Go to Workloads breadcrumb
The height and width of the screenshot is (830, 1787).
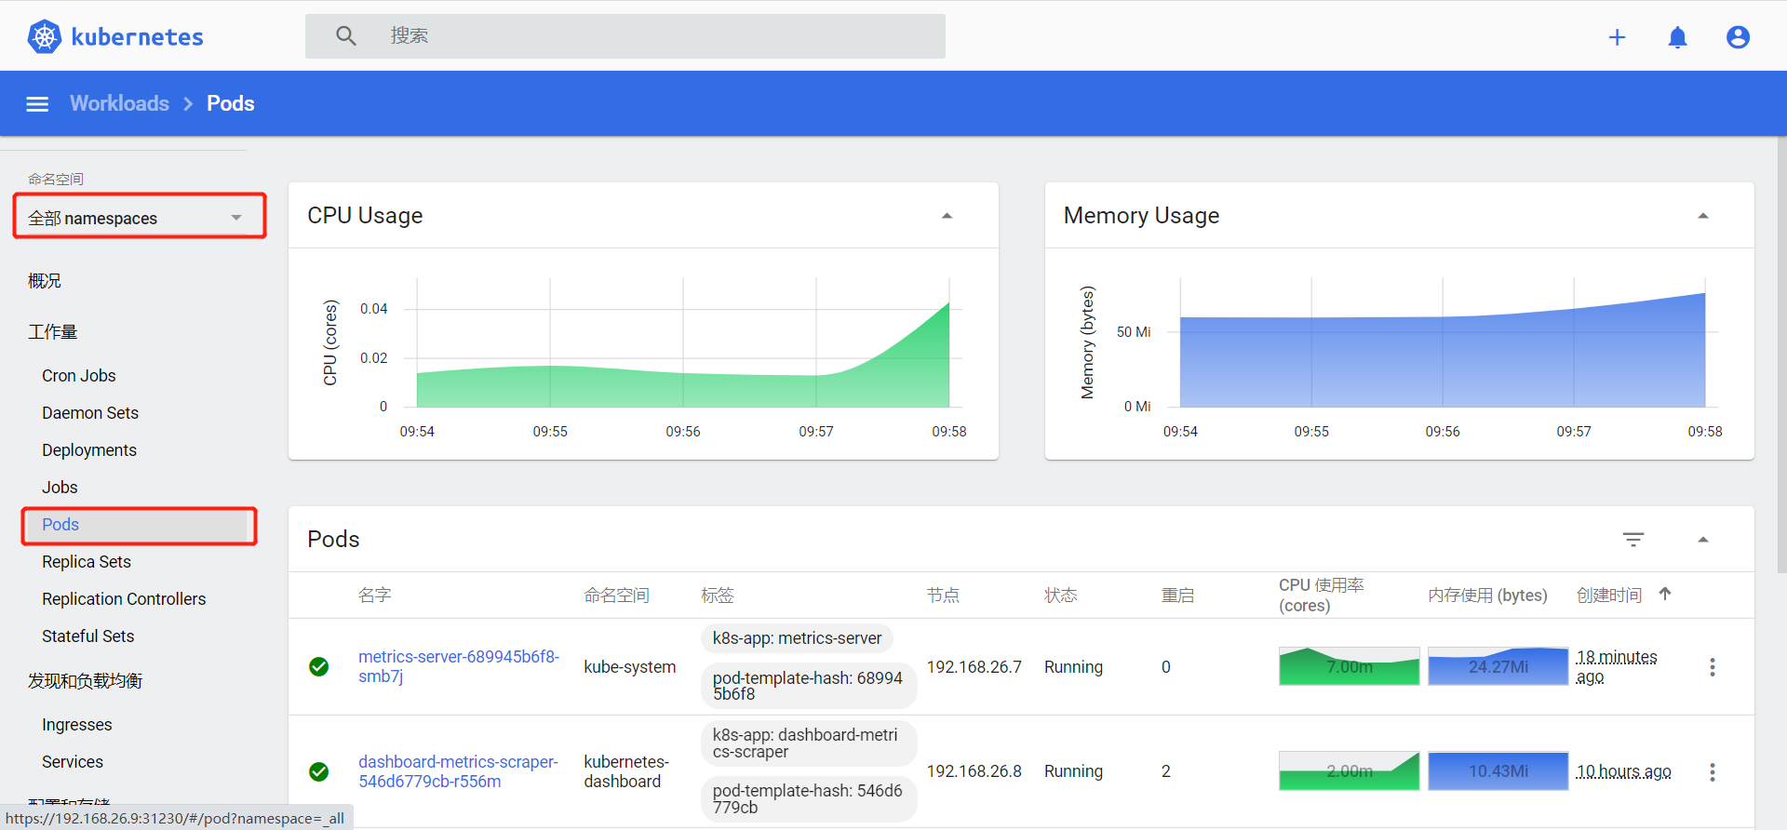point(119,103)
